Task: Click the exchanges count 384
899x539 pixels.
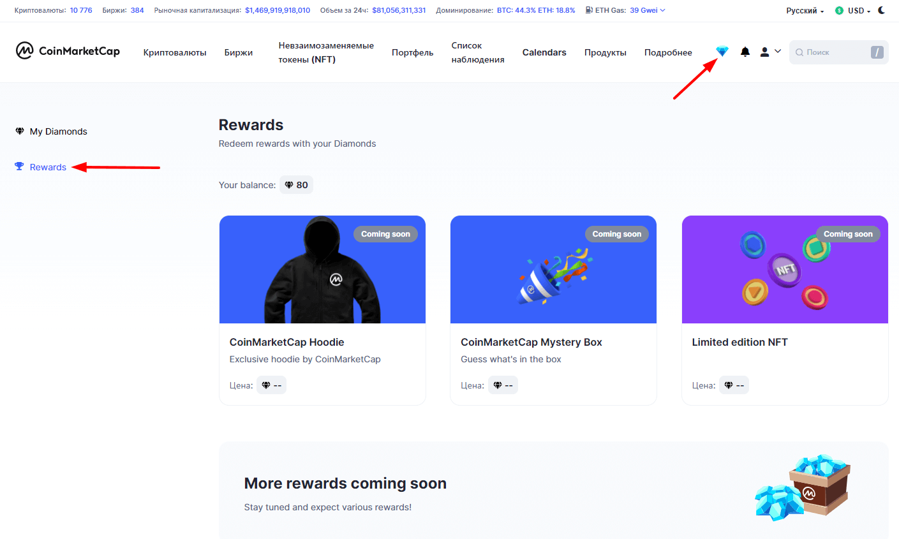Action: point(137,10)
